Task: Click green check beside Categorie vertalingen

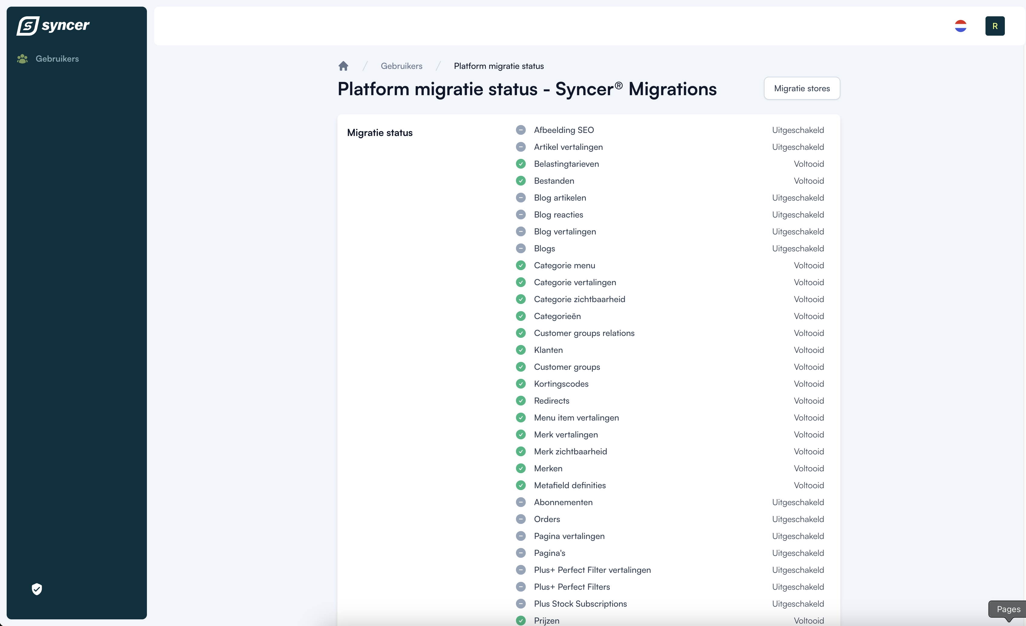Action: 521,282
